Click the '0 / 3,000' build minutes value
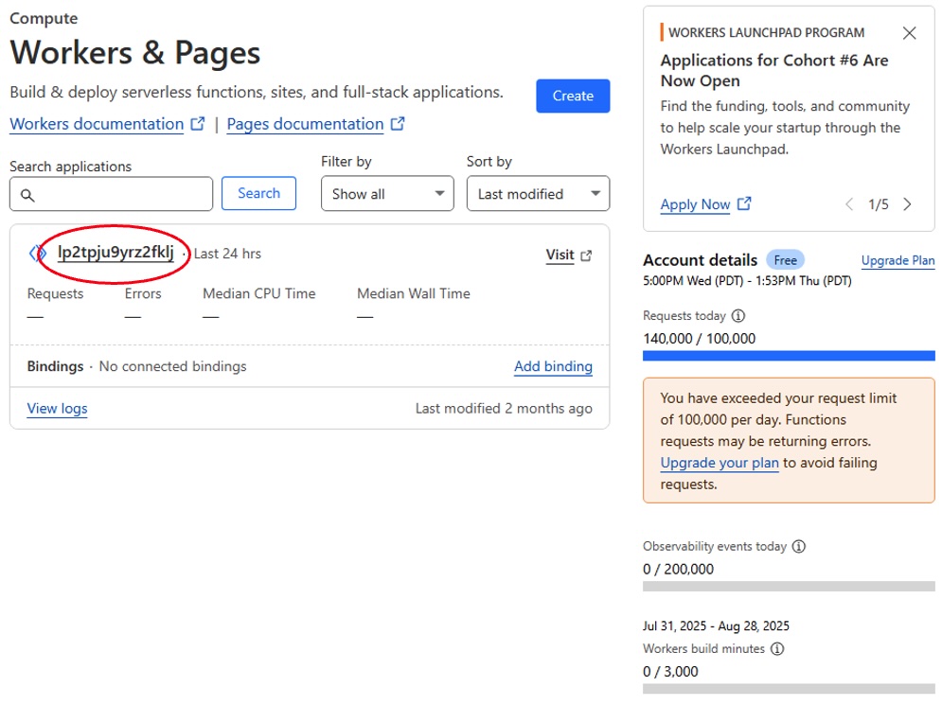The height and width of the screenshot is (705, 942). pyautogui.click(x=670, y=671)
